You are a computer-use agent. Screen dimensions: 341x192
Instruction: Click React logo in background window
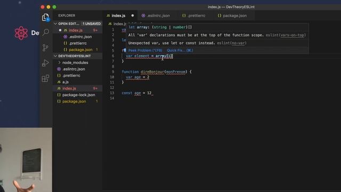[21, 33]
